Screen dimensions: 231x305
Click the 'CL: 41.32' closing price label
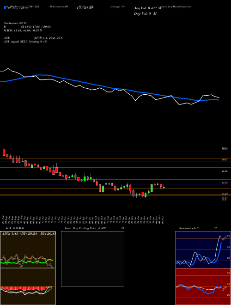point(85,8)
